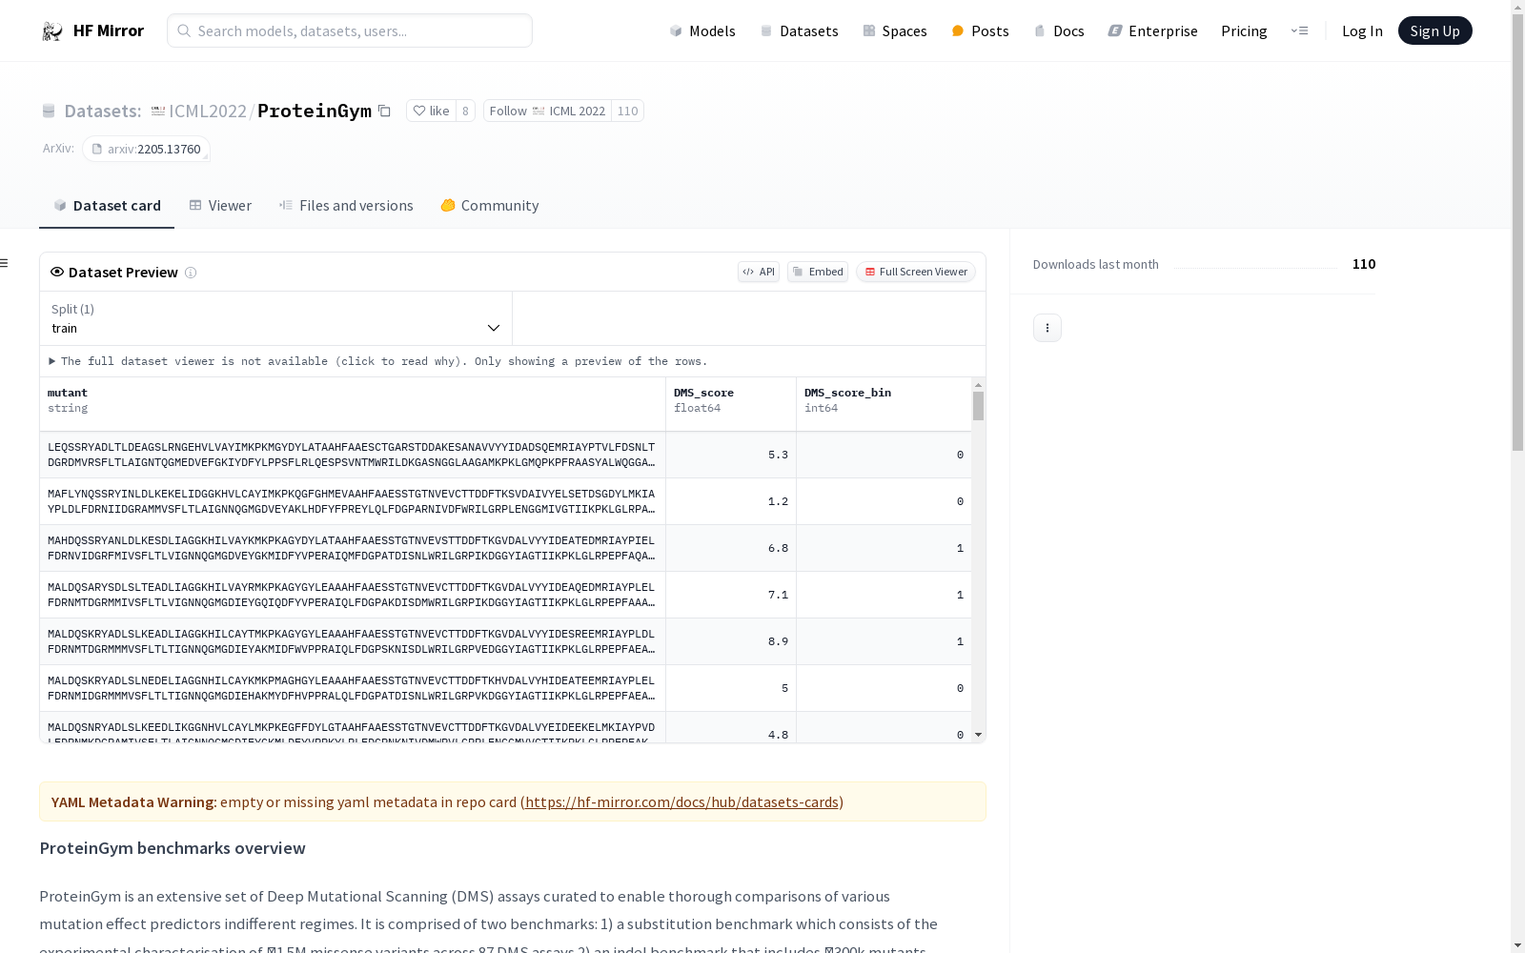1525x953 pixels.
Task: Open the Enterprise page
Action: click(1152, 30)
